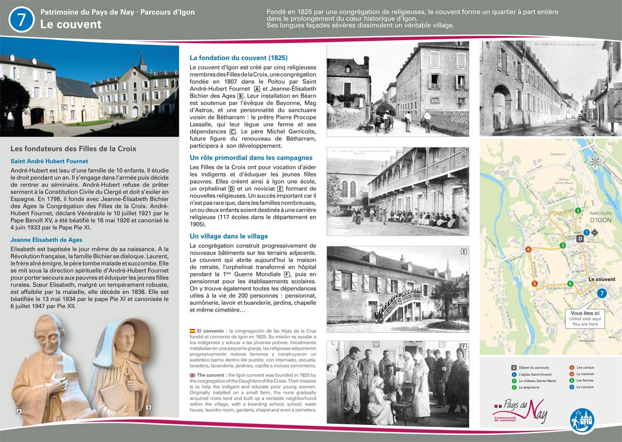The image size is (622, 442).
Task: Click the British flag icon beside The convent
Action: tap(192, 375)
